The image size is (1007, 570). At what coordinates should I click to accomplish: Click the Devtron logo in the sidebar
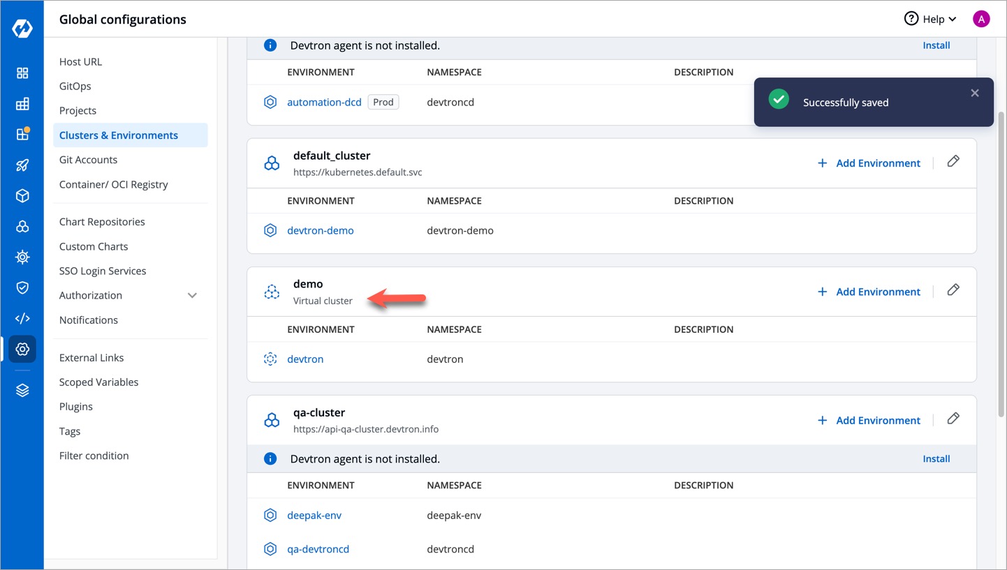pyautogui.click(x=22, y=29)
